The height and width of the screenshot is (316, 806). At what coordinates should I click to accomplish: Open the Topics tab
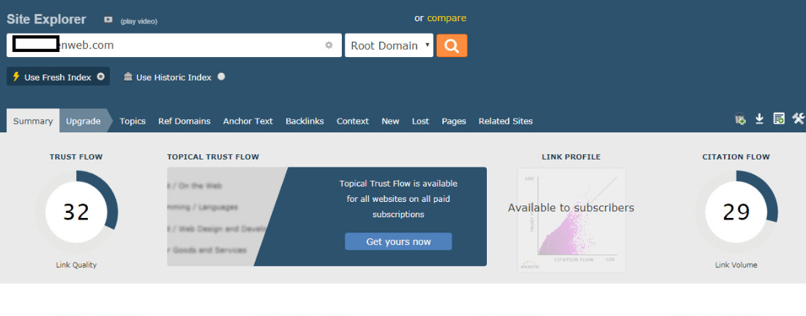coord(133,121)
